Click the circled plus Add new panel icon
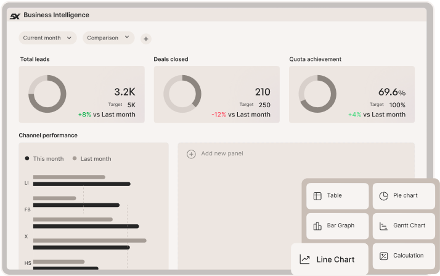 coord(191,154)
